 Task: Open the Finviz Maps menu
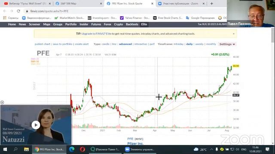click(x=47, y=24)
